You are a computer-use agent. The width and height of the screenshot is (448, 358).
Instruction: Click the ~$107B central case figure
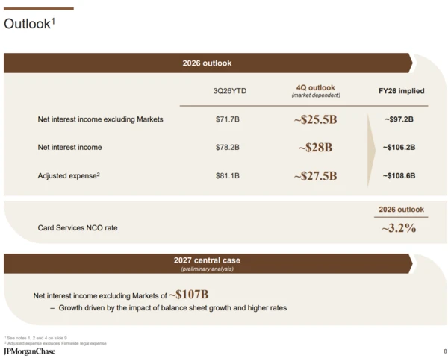coord(189,295)
